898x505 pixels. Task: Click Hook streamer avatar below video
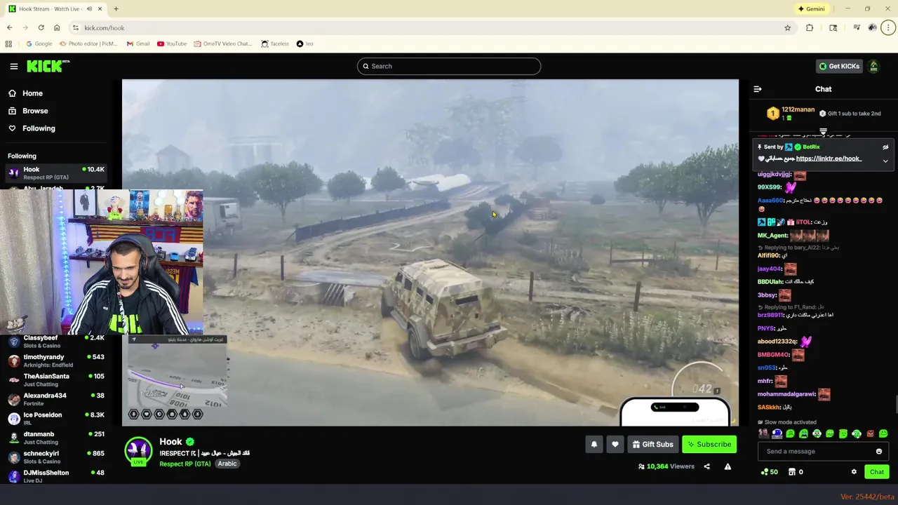point(138,451)
